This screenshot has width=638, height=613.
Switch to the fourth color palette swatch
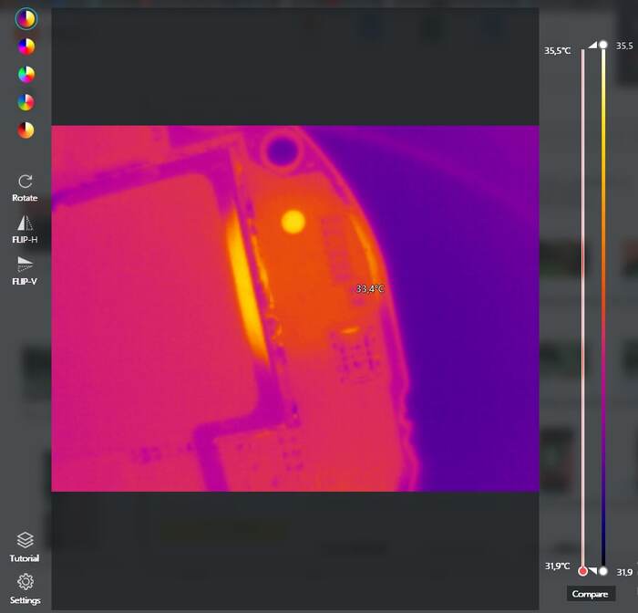tap(26, 101)
